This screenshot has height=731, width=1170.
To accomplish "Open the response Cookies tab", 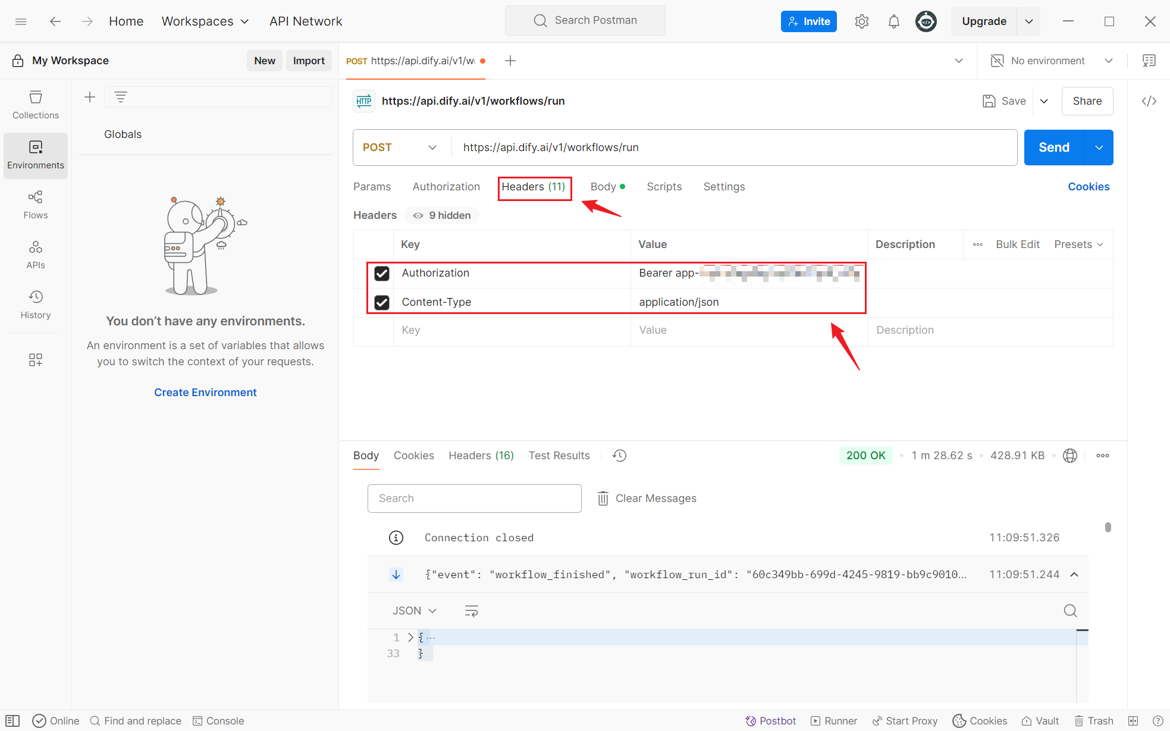I will click(414, 456).
